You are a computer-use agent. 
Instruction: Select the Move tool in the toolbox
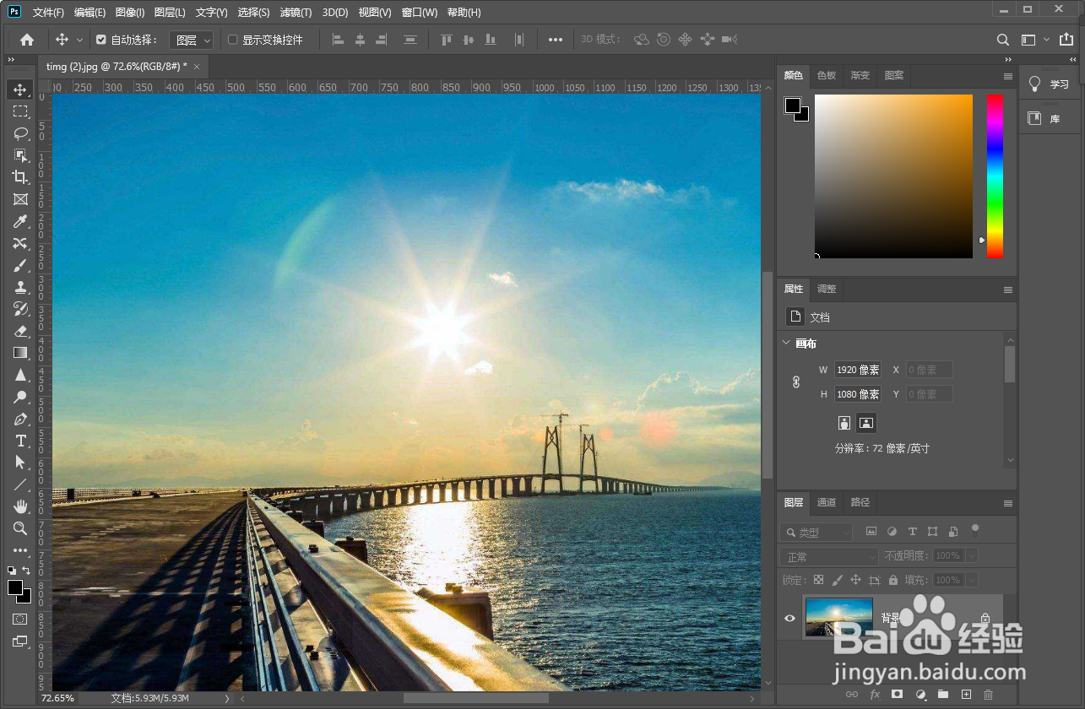[20, 89]
